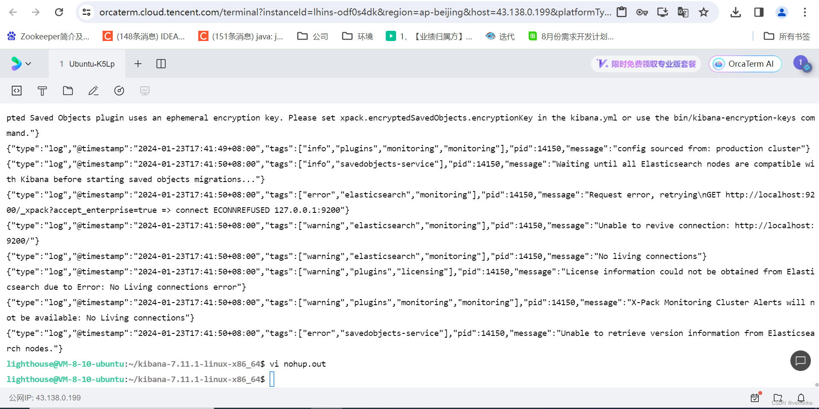Open the code snippets tool in the terminal toolbar

pyautogui.click(x=16, y=91)
